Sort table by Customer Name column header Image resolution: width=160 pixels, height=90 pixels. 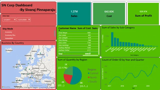pyautogui.click(x=67, y=28)
